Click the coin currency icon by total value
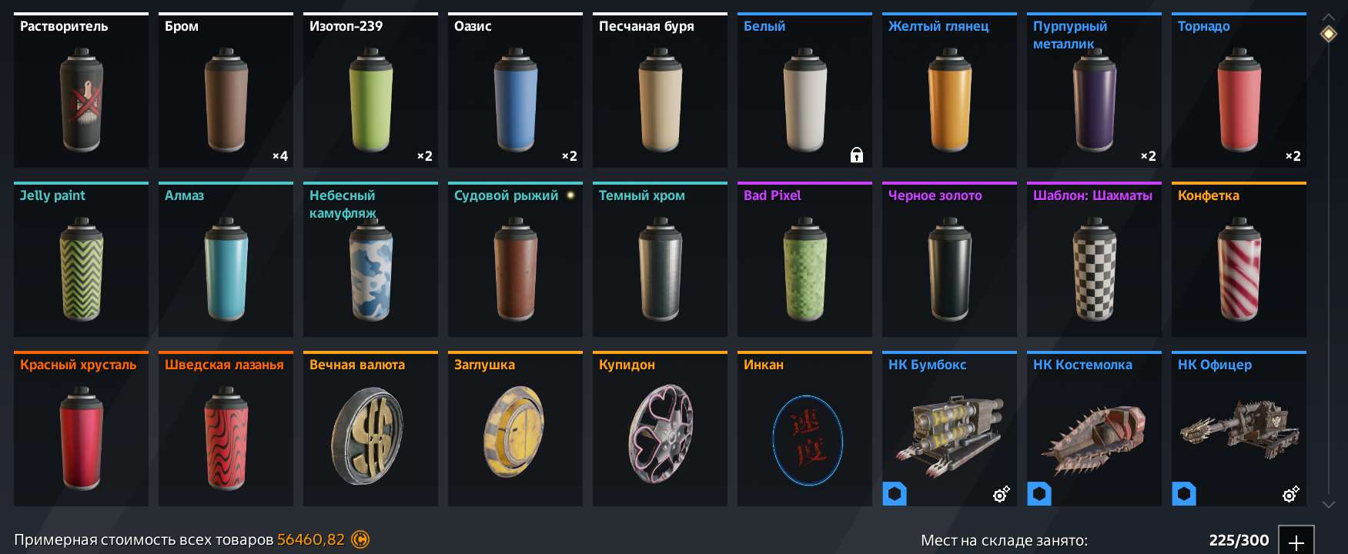Viewport: 1348px width, 554px height. click(x=360, y=540)
